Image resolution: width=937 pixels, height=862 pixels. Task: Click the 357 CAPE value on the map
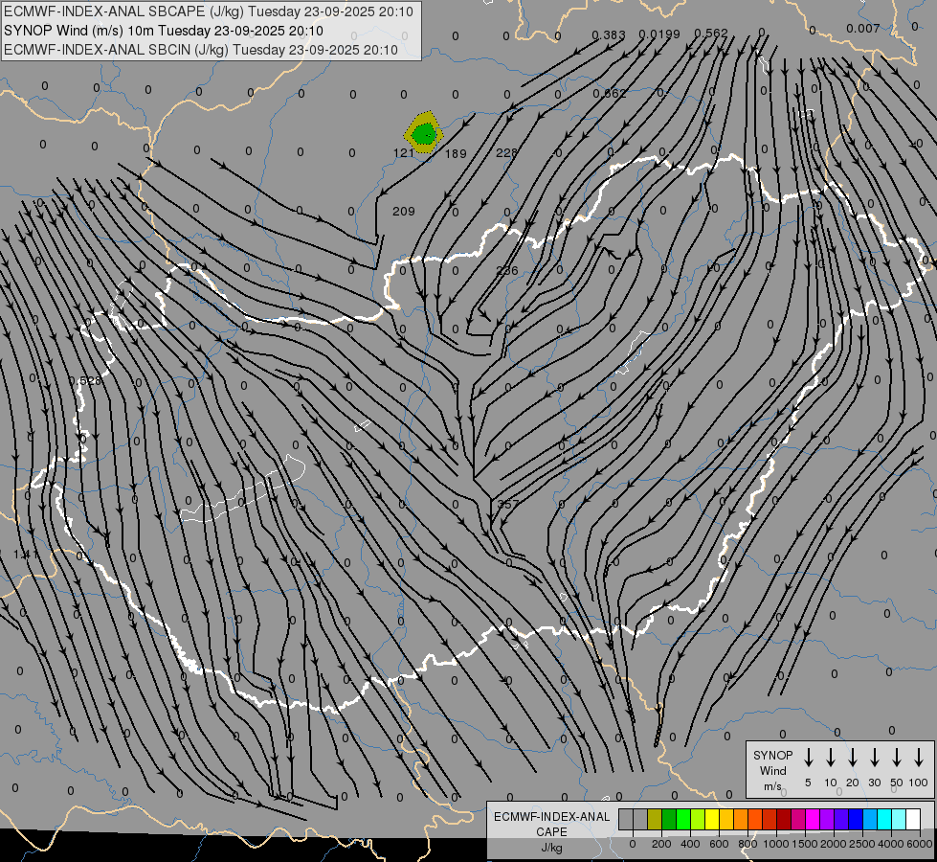click(x=508, y=505)
